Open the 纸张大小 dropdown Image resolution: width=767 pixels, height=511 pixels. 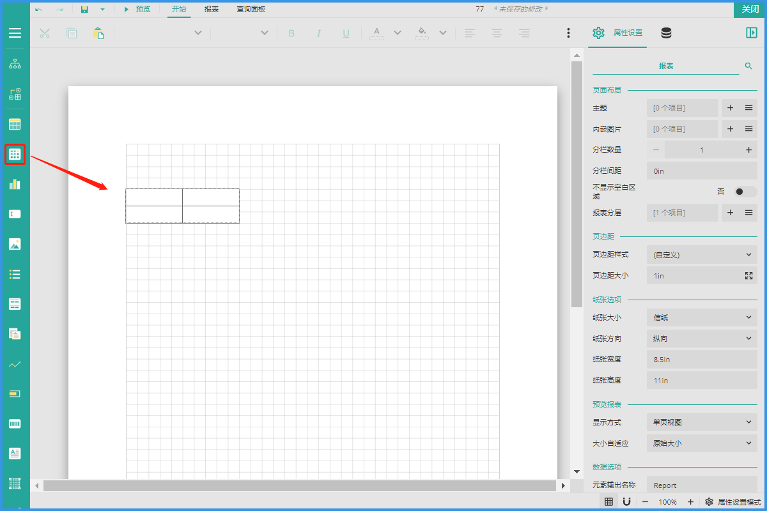[702, 317]
